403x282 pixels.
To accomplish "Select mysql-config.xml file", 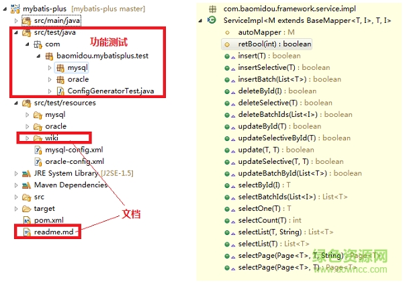I will tap(75, 150).
